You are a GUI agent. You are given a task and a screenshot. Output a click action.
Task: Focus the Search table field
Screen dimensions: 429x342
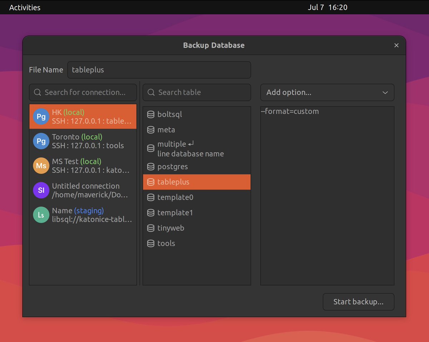[x=197, y=93]
